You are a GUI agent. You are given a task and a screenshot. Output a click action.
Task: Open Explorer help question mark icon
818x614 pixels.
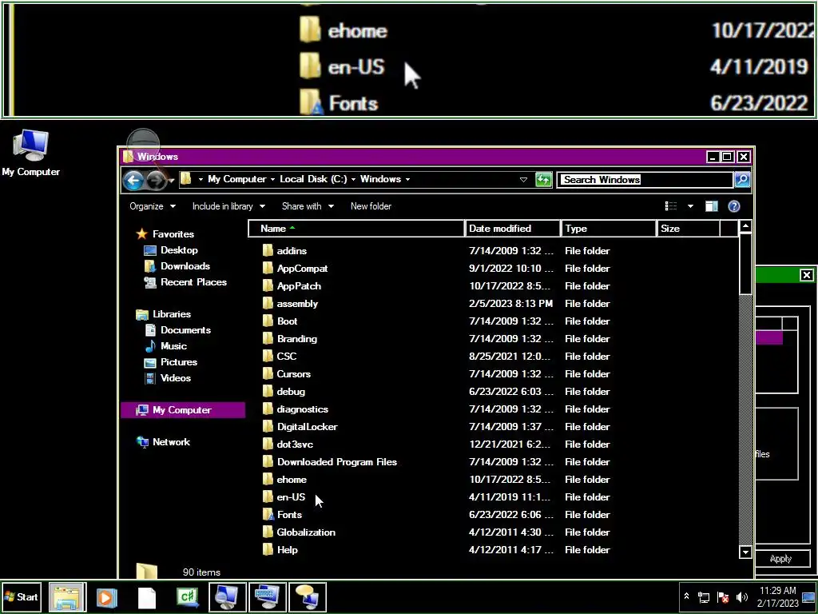coord(734,206)
